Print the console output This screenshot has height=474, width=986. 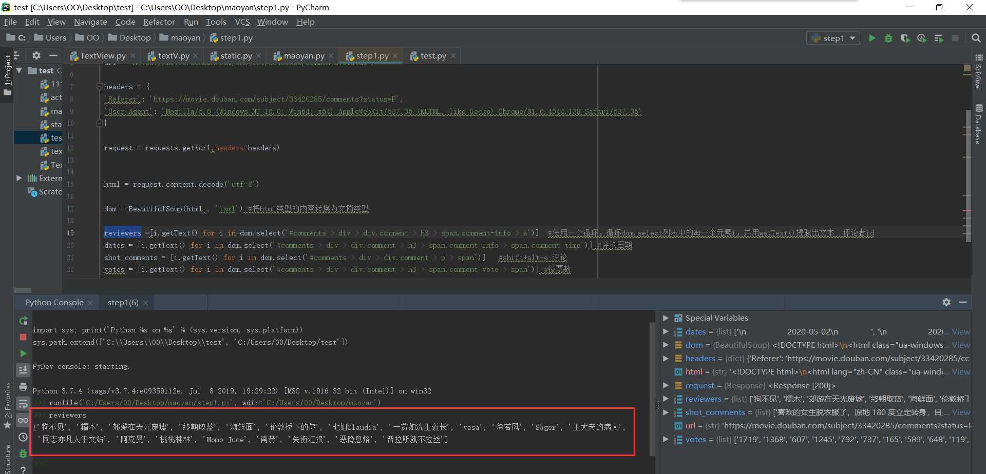pyautogui.click(x=23, y=387)
